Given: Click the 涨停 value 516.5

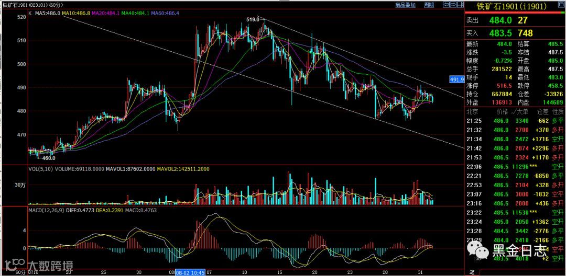Looking at the screenshot, I should 505,86.
